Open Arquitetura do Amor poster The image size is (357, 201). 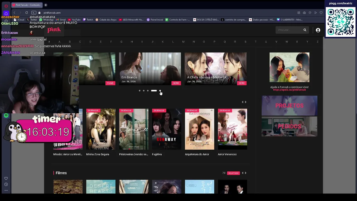[199, 129]
